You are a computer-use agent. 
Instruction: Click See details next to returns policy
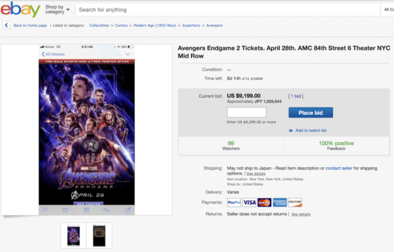coord(301,214)
